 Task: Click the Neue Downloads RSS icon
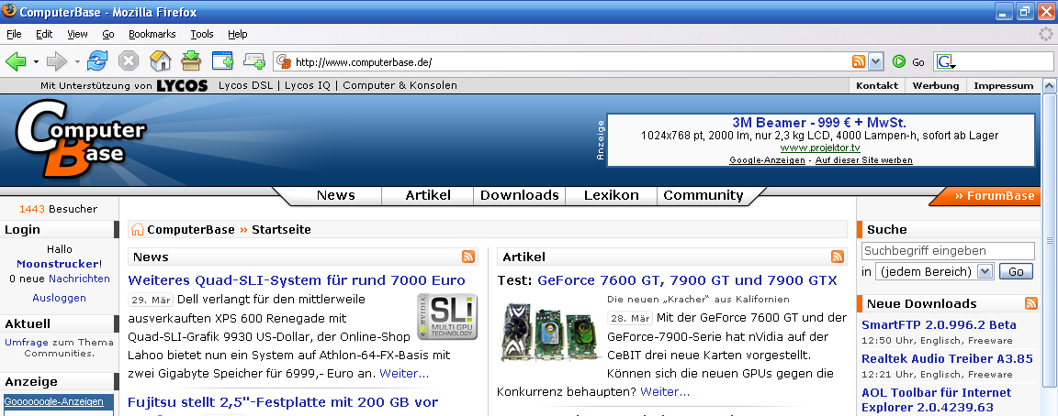click(1031, 303)
